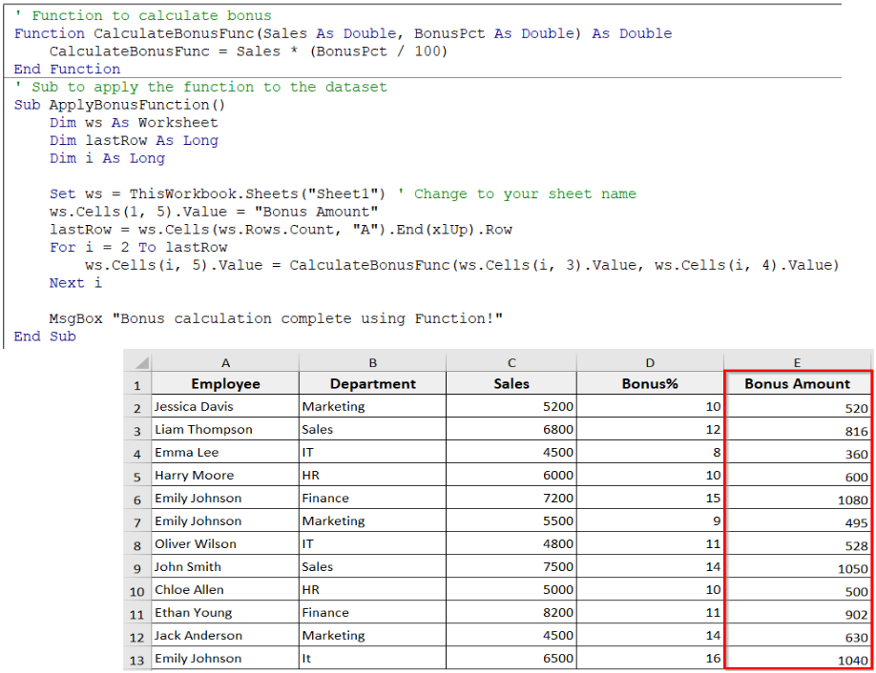The width and height of the screenshot is (876, 673).
Task: Select column A header
Action: pos(225,363)
